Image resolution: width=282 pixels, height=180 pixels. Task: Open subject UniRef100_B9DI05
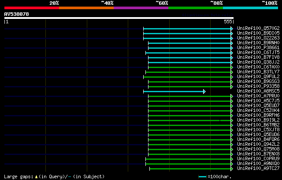pos(258,33)
